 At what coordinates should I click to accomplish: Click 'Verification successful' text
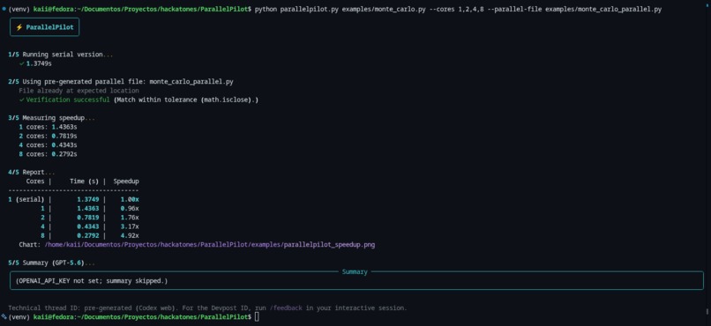click(x=68, y=100)
